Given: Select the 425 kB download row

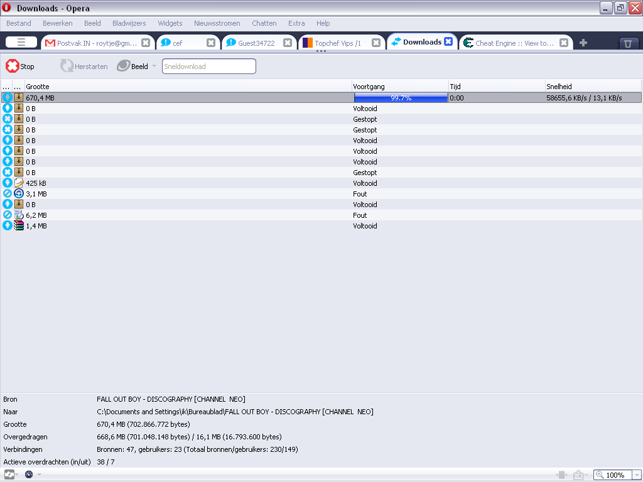Looking at the screenshot, I should (x=321, y=183).
